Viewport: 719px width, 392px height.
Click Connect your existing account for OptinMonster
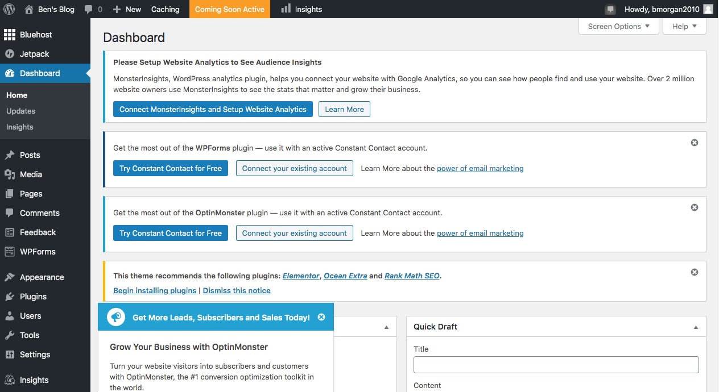[x=295, y=233]
